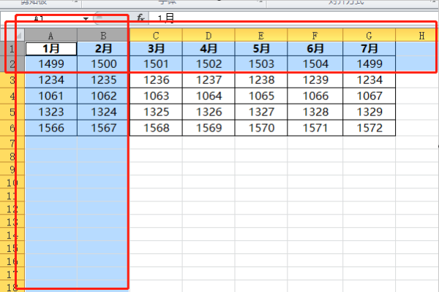Click cell containing 1567
439x292 pixels.
coord(103,128)
